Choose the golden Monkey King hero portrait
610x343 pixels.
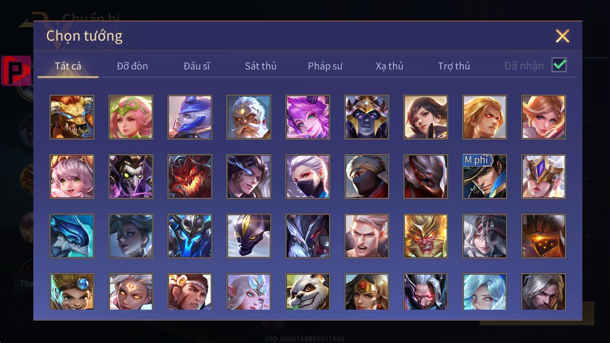[426, 236]
